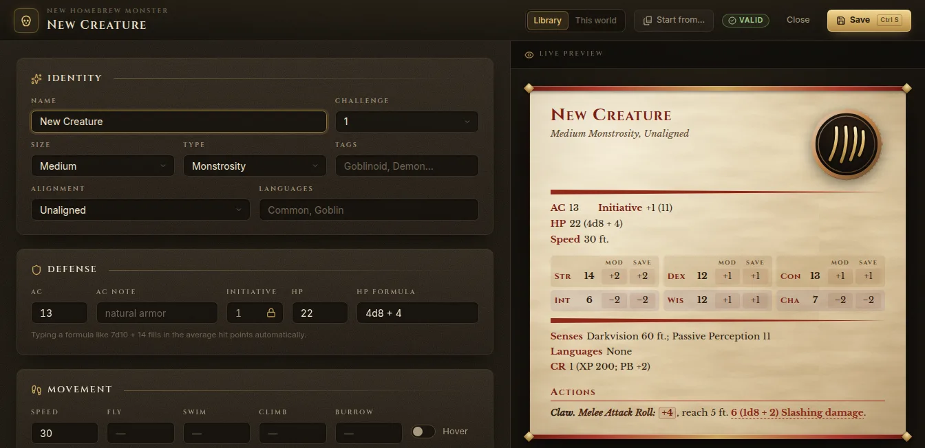
Task: Click the New Creature title in preview
Action: point(611,115)
